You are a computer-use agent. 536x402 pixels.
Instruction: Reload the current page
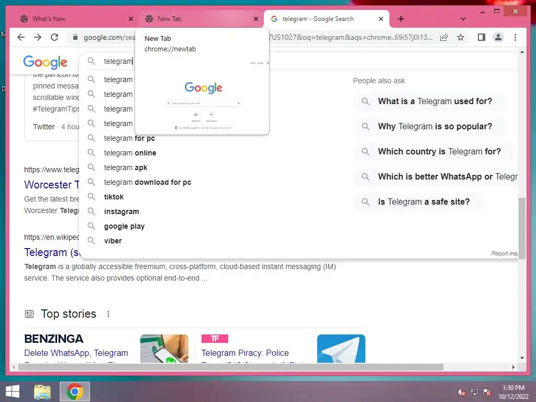[x=54, y=37]
